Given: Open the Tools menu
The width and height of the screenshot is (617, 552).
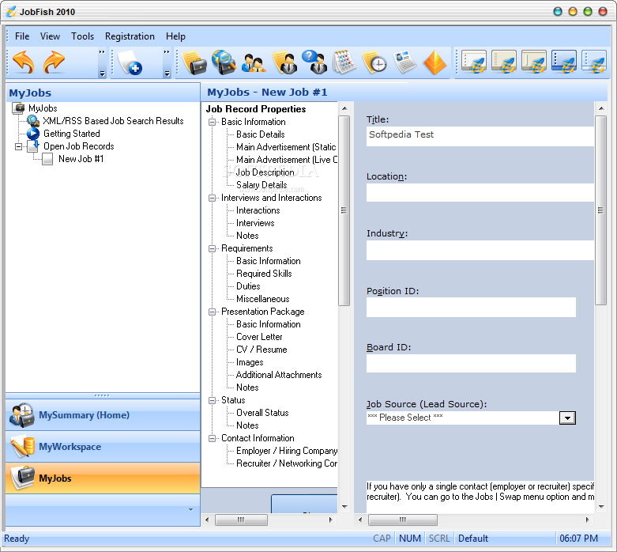Looking at the screenshot, I should point(82,36).
